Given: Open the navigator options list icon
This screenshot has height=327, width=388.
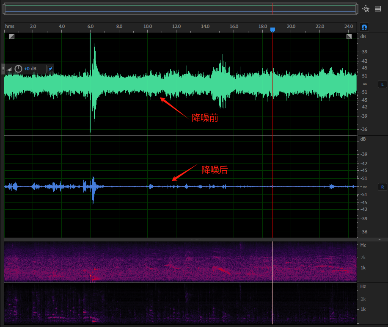Looking at the screenshot, I should pyautogui.click(x=378, y=8).
